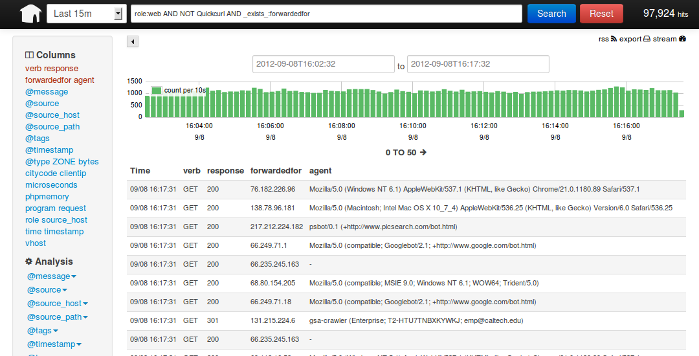This screenshot has width=699, height=356.
Task: Open the rss feed link
Action: (x=608, y=39)
